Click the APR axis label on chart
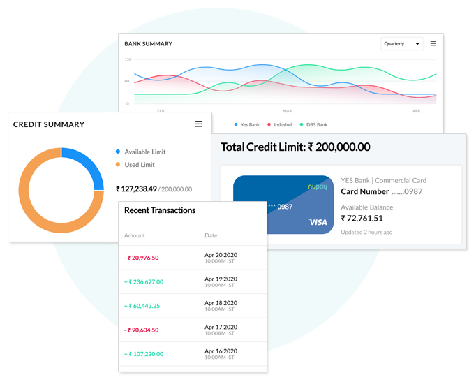 point(416,111)
